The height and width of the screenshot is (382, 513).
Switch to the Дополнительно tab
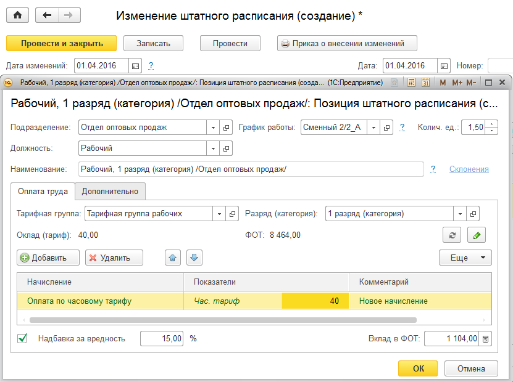point(110,192)
